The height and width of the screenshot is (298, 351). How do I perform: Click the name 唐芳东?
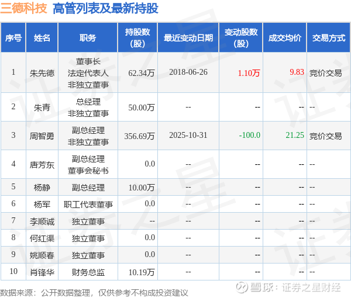(x=42, y=165)
